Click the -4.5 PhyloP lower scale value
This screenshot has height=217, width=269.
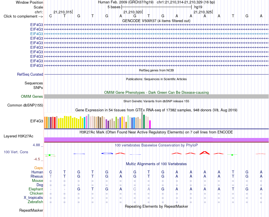[x=37, y=159]
